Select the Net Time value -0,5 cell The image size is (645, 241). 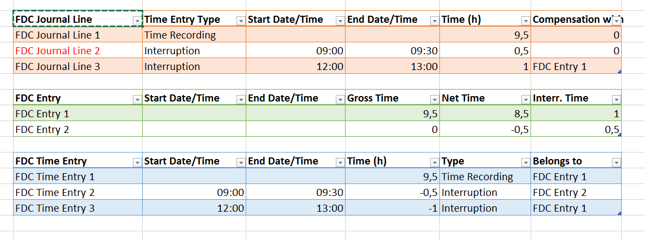click(486, 130)
